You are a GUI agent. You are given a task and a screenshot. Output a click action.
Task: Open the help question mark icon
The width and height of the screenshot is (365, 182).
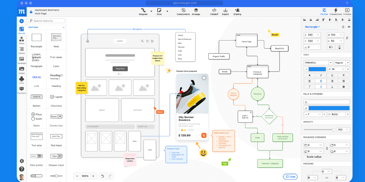tap(22, 169)
